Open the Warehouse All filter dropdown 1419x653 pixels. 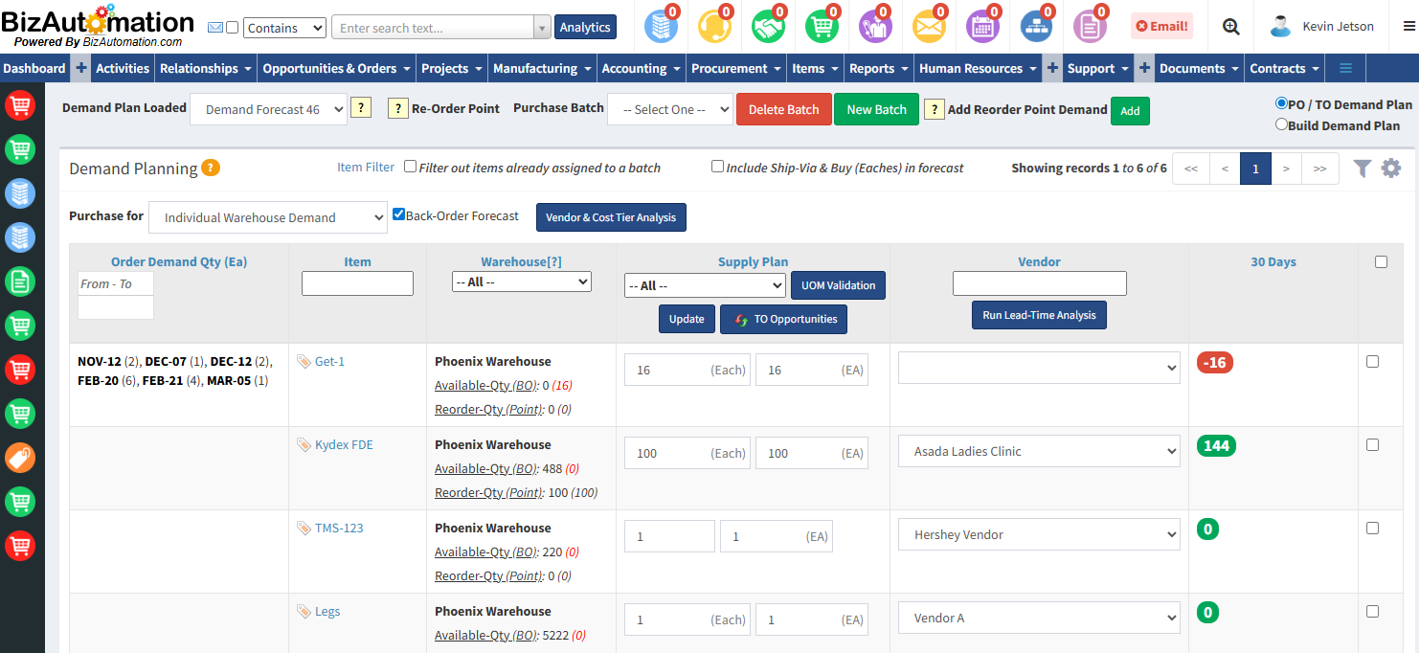click(522, 282)
